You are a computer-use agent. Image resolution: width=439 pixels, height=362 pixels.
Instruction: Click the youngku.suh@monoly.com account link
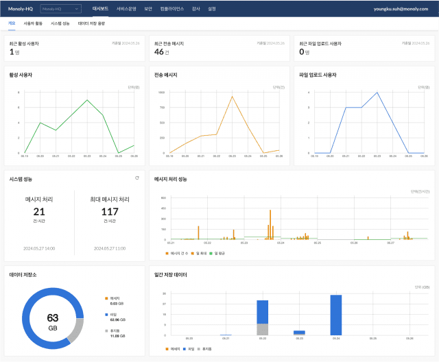(x=402, y=8)
